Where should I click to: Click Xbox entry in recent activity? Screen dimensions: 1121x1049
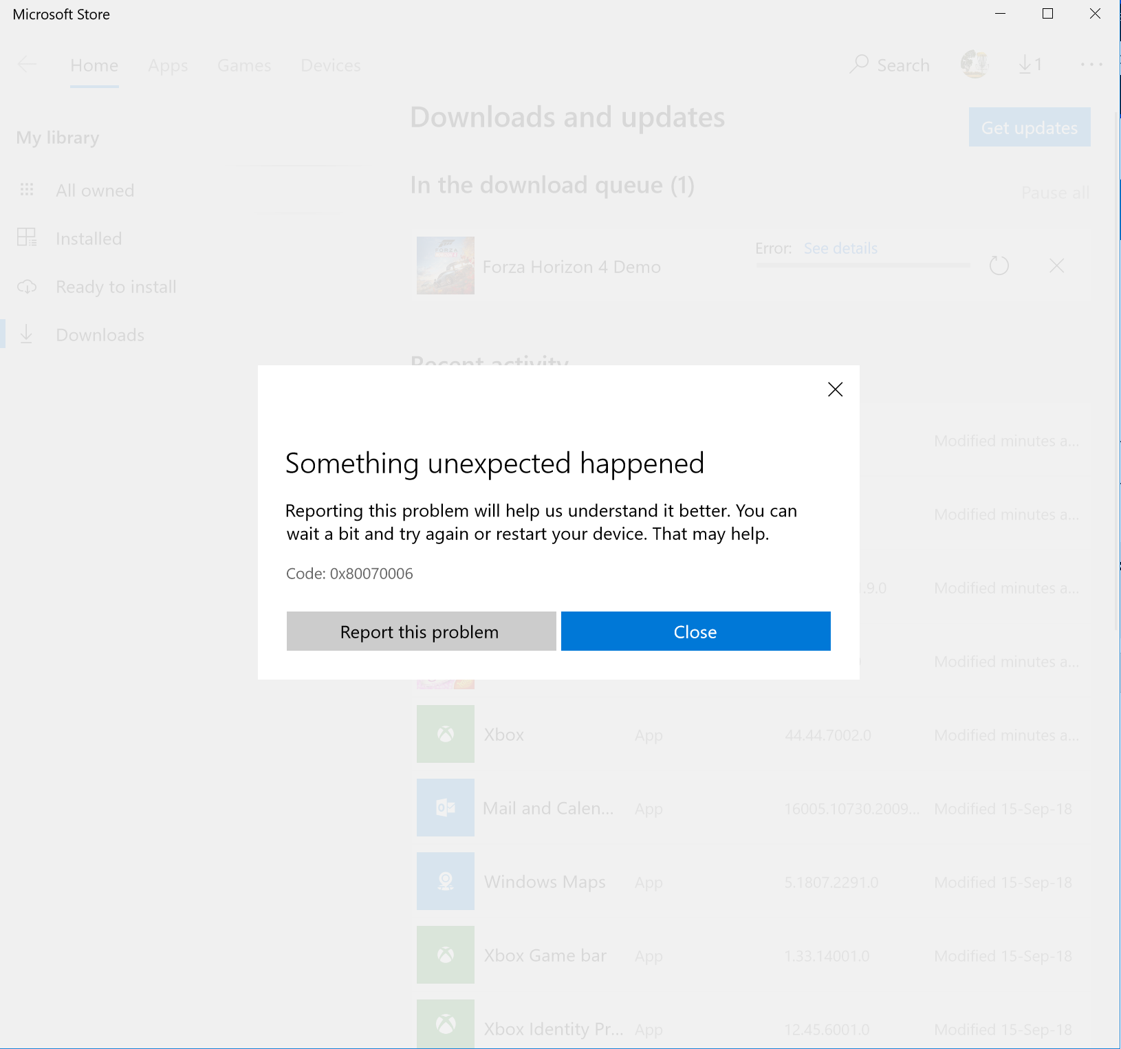504,735
